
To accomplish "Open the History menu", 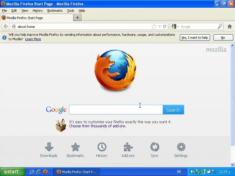I will [38, 11].
